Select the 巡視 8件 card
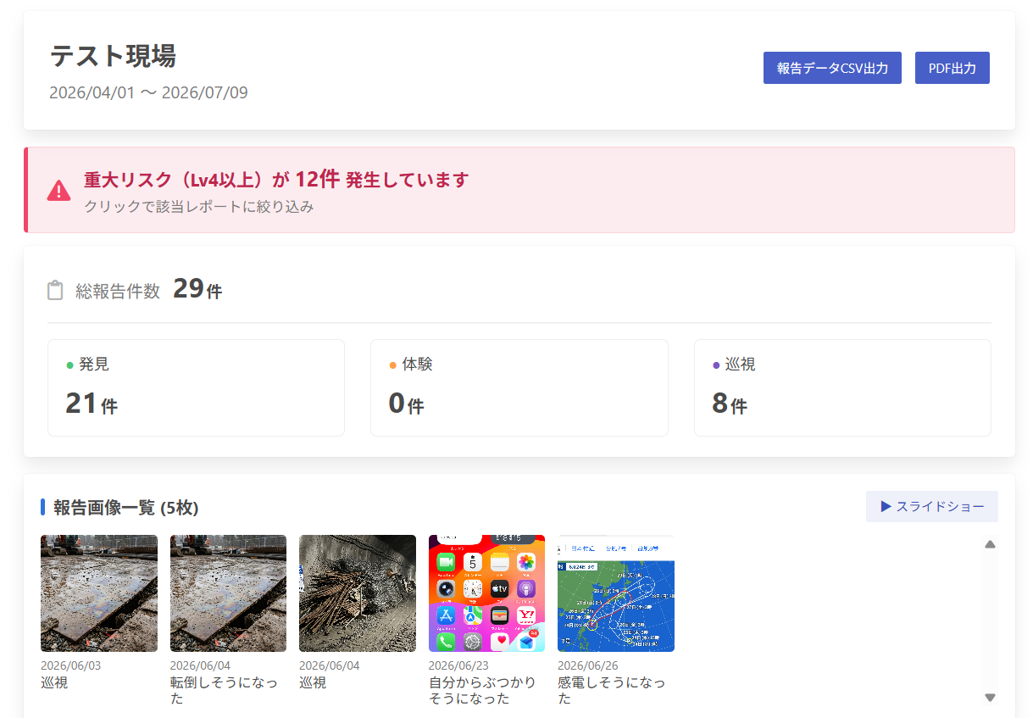Image resolution: width=1033 pixels, height=718 pixels. pos(842,387)
